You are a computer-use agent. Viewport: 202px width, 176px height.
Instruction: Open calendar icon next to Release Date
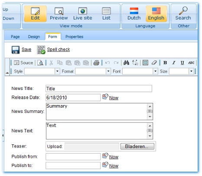coord(105,97)
